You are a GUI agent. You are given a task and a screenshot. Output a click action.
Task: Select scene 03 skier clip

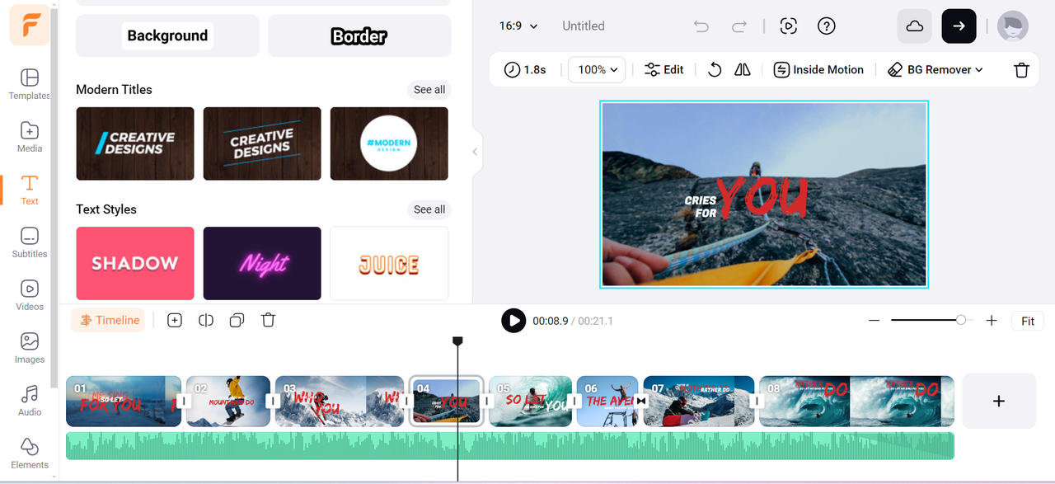coord(339,402)
